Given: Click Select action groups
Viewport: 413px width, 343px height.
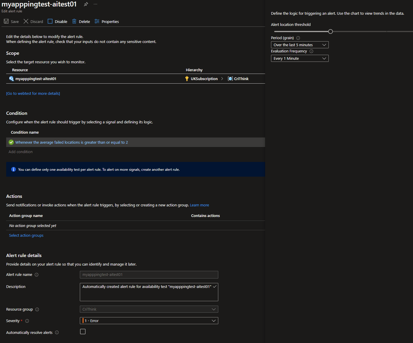Looking at the screenshot, I should [26, 235].
